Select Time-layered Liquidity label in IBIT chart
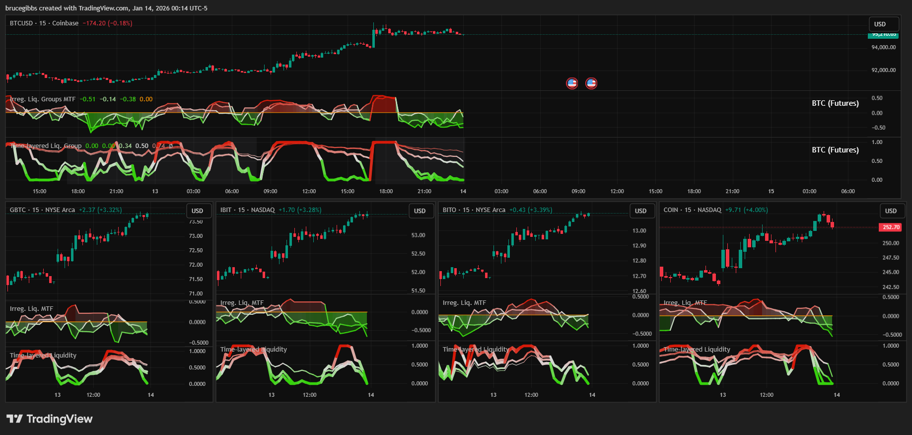The width and height of the screenshot is (912, 435). point(253,350)
